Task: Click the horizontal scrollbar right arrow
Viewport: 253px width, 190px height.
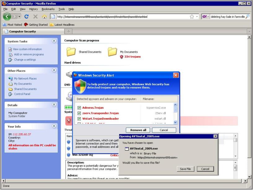Action: point(245,181)
